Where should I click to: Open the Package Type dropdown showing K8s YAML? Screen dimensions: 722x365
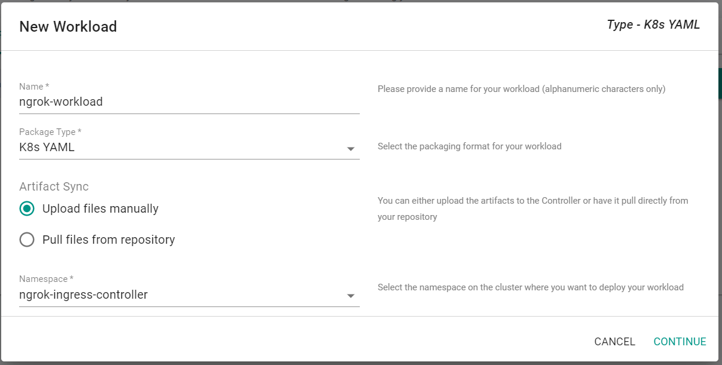189,148
